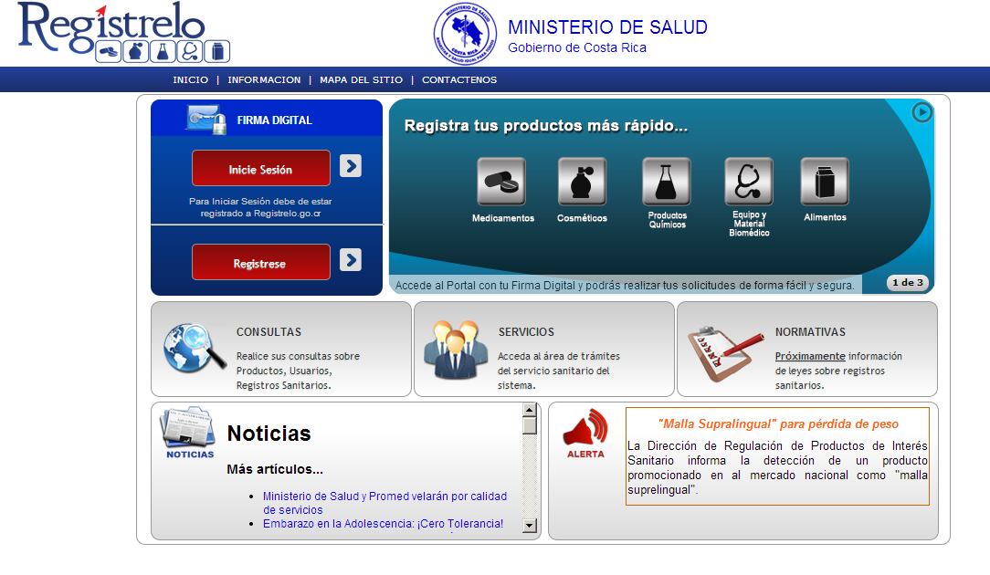Click arrow beside Regístrese button
Screen dimensions: 990x575
click(351, 260)
